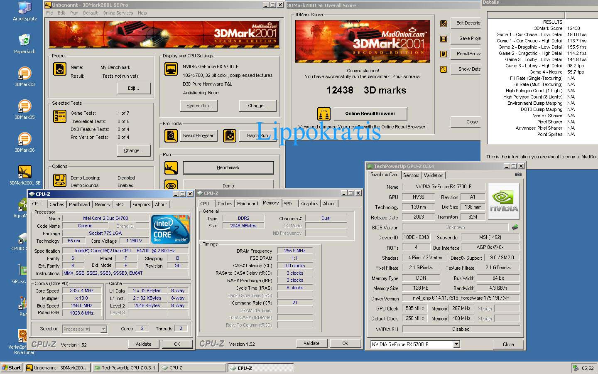Click OK in CPU-Z Memory window

(345, 343)
